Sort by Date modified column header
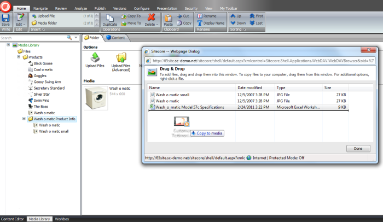This screenshot has width=383, height=222. pos(255,87)
